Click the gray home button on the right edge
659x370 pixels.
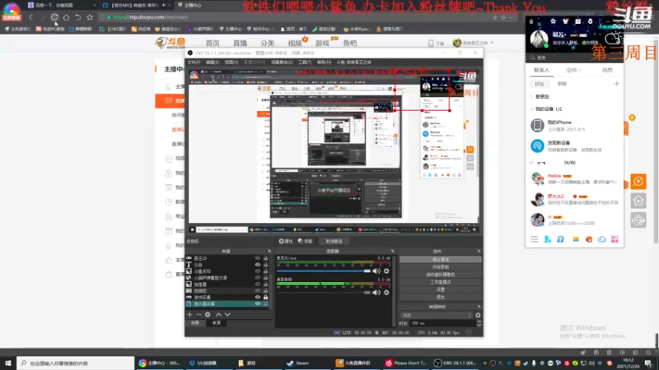click(638, 201)
